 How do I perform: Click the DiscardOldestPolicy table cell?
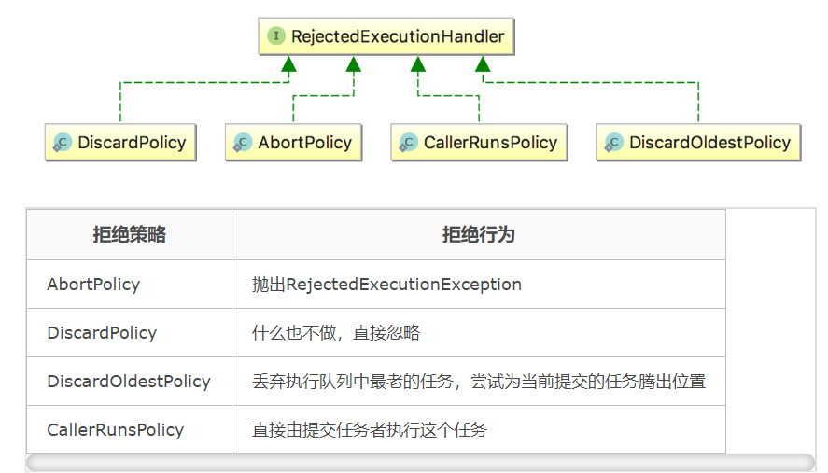[129, 382]
